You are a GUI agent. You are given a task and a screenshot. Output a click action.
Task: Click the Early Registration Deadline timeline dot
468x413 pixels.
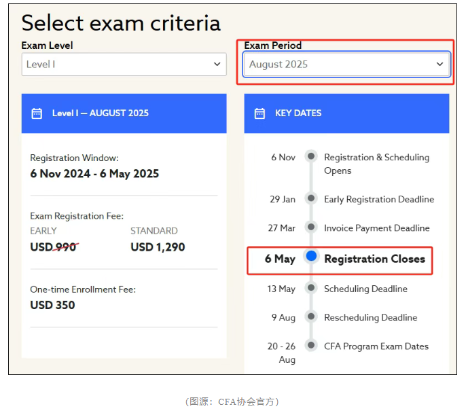coord(311,198)
